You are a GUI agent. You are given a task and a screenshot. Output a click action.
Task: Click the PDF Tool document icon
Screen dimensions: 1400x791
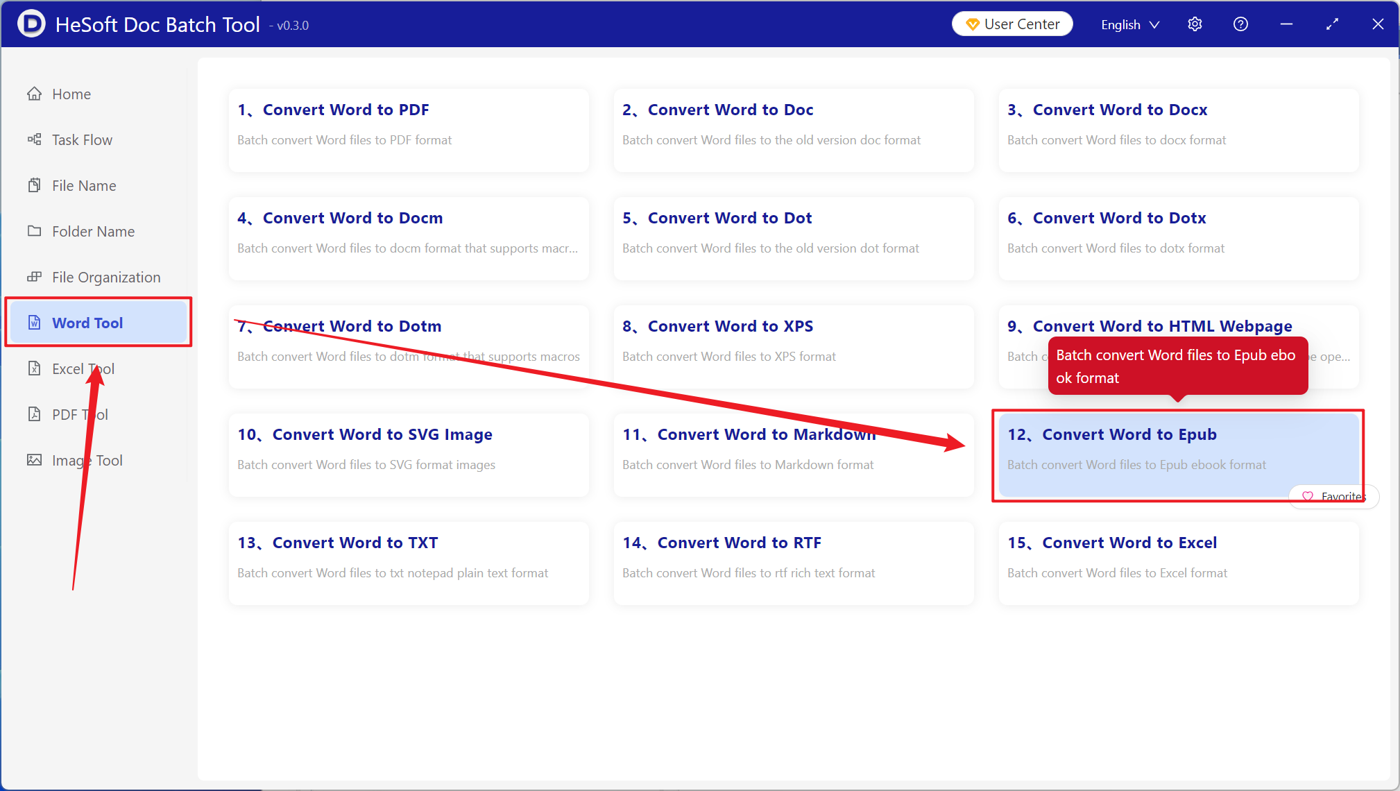click(x=34, y=414)
